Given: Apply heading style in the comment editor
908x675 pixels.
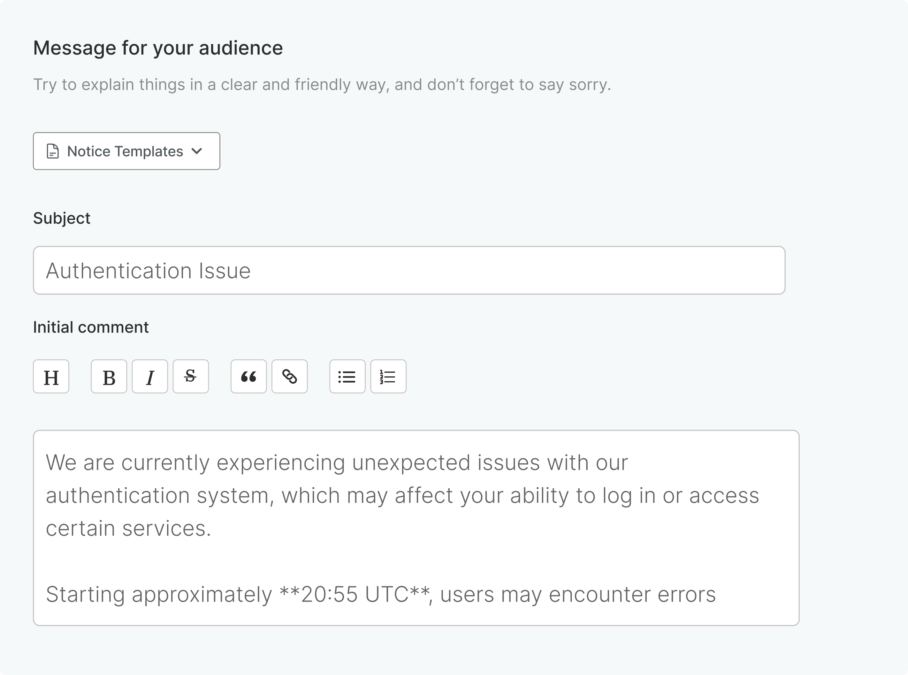Looking at the screenshot, I should (x=51, y=376).
